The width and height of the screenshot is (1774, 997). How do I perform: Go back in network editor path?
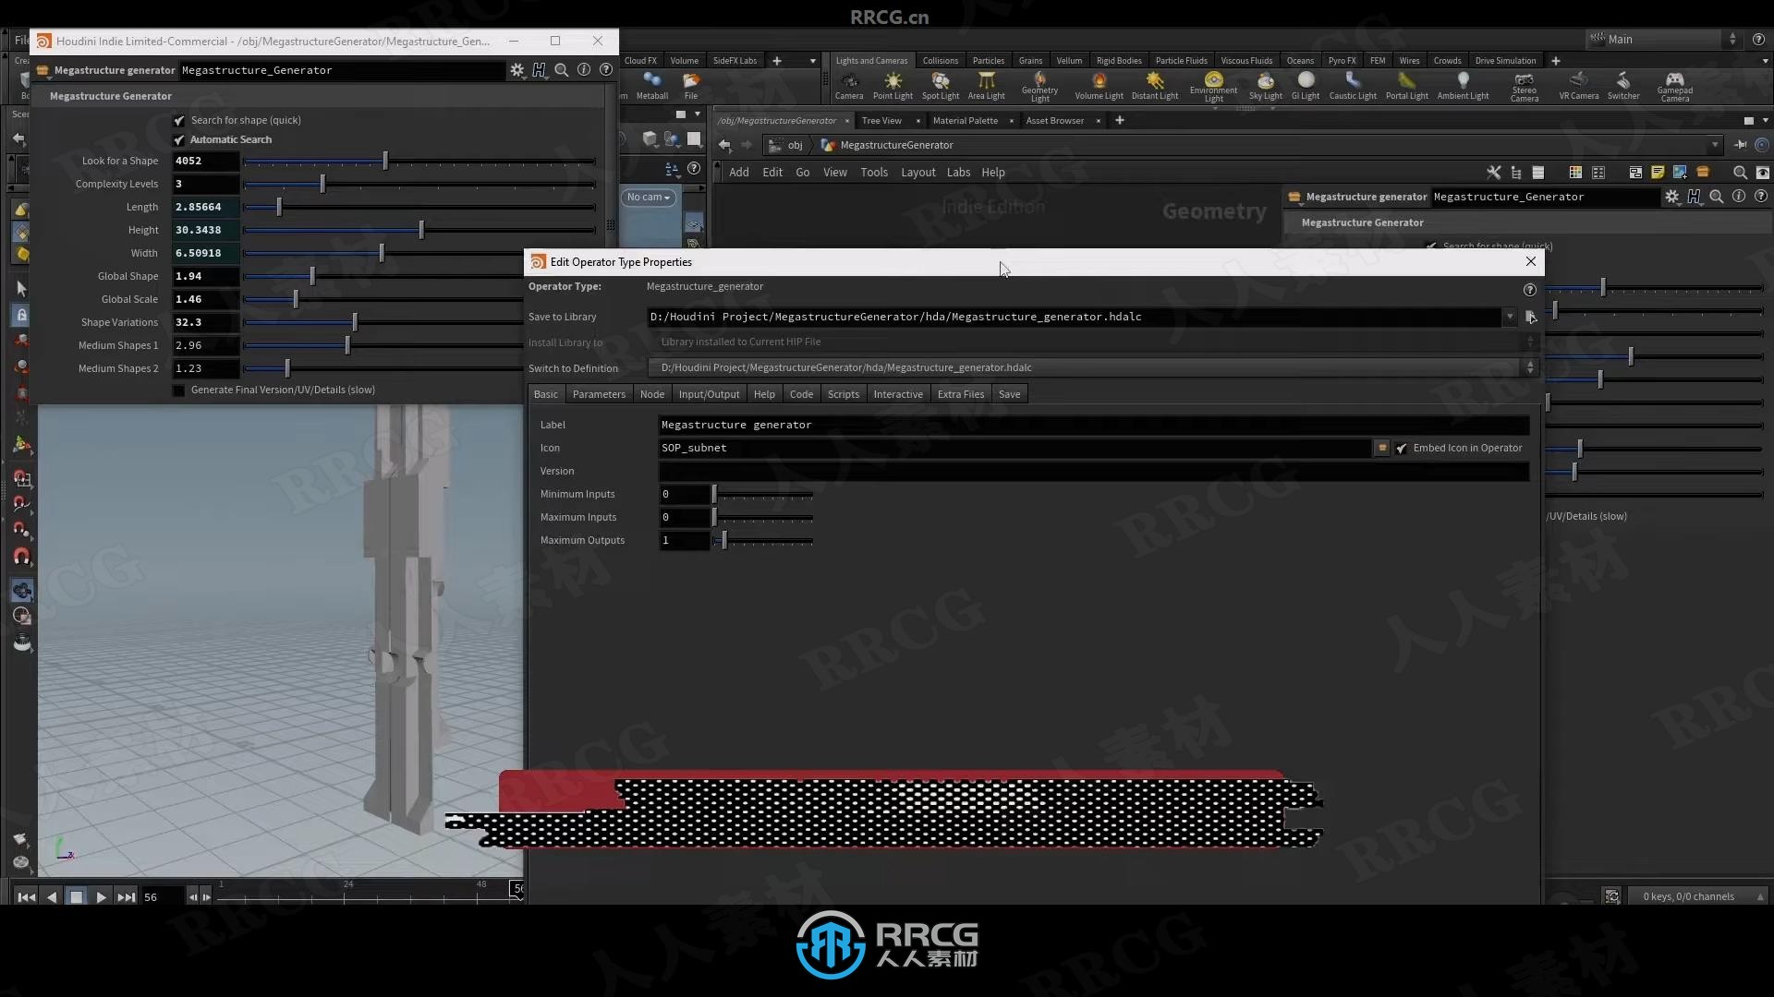(724, 145)
